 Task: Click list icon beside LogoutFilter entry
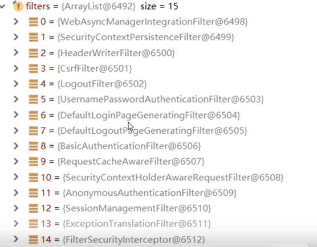[x=34, y=84]
